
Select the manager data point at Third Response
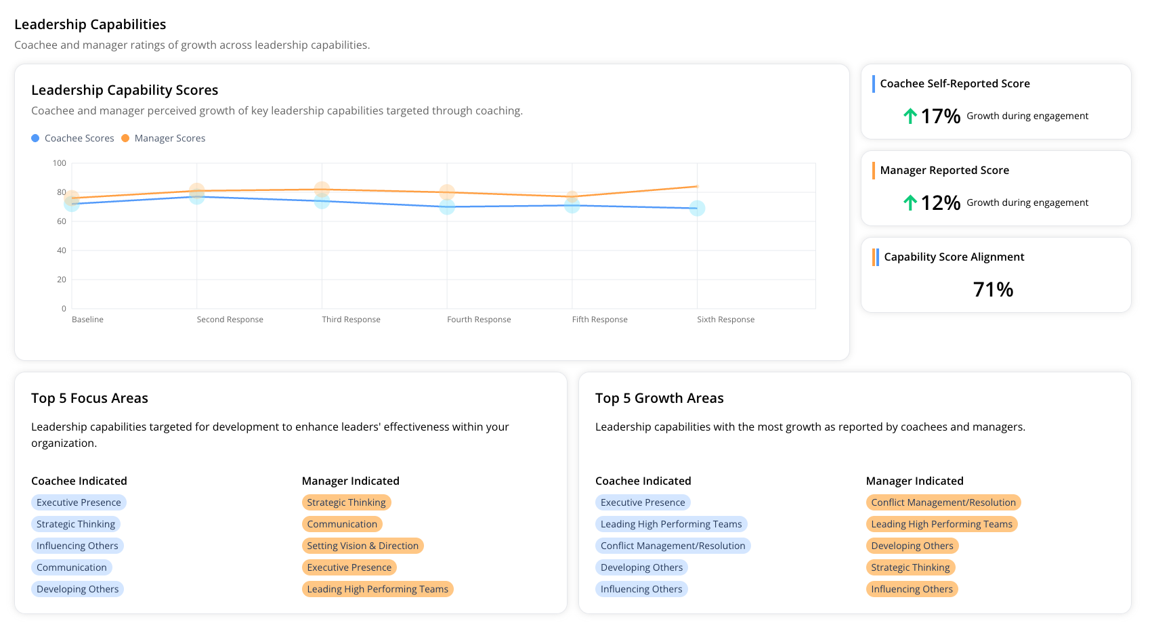point(322,189)
